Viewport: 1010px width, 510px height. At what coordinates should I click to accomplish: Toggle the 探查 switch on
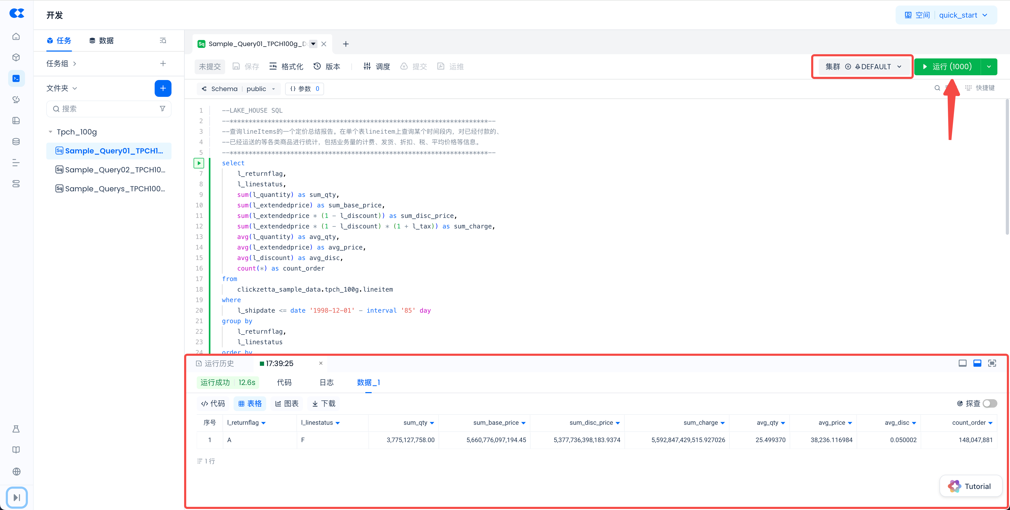(989, 403)
